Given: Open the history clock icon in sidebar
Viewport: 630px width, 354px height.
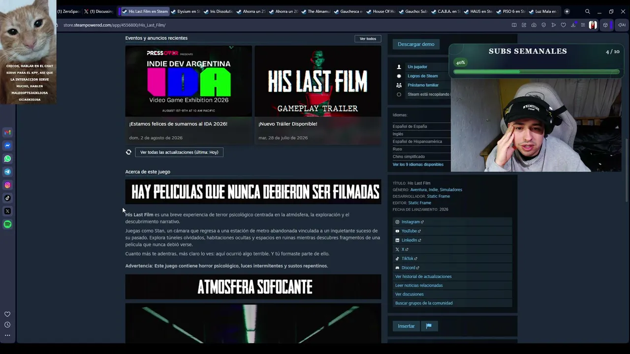Looking at the screenshot, I should [x=7, y=324].
